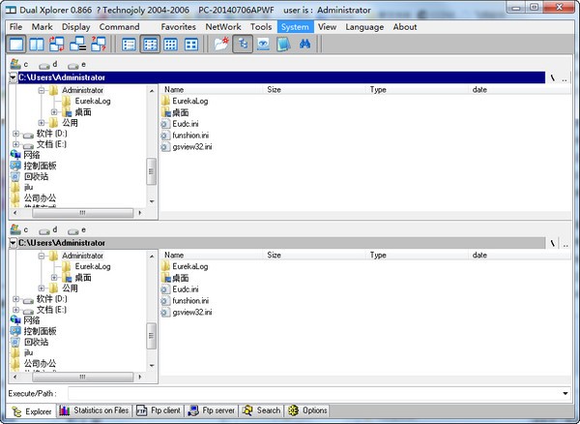Open the NetWork menu
580x424 pixels.
(223, 26)
